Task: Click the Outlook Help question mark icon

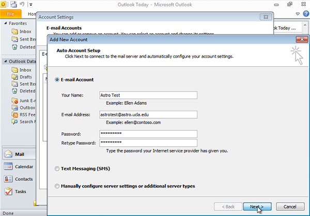Action: tap(306, 13)
